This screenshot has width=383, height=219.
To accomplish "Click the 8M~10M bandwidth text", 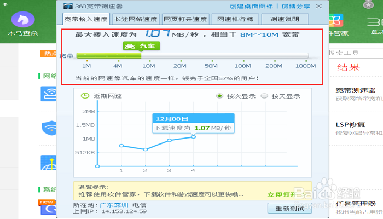I will click(x=259, y=34).
